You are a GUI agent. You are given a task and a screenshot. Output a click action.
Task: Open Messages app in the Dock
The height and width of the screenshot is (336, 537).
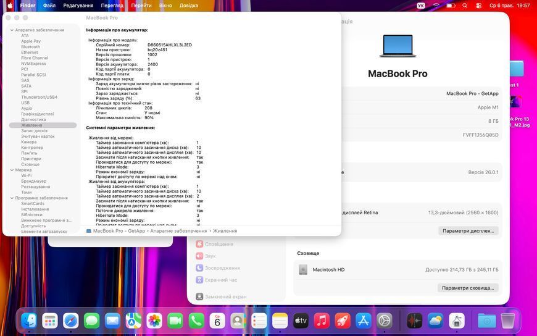pos(92,321)
